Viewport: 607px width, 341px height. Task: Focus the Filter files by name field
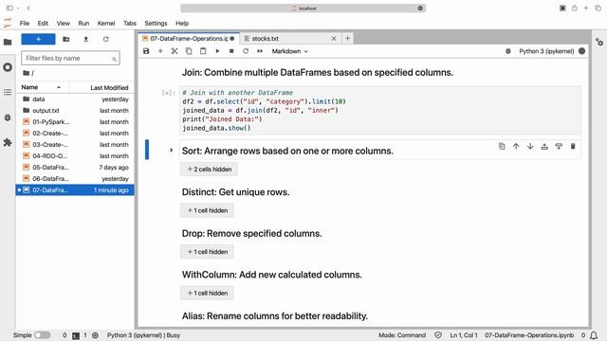click(x=70, y=59)
